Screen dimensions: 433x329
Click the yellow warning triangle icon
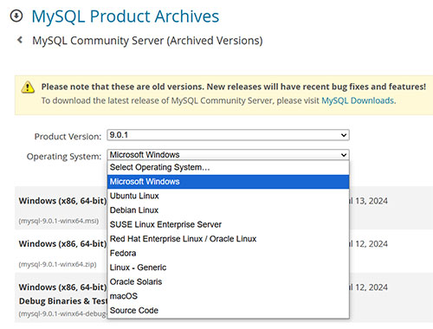coord(28,87)
